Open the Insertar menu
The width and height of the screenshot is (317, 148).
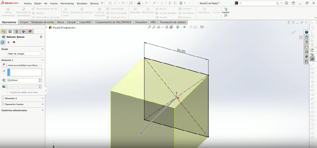[54, 4]
